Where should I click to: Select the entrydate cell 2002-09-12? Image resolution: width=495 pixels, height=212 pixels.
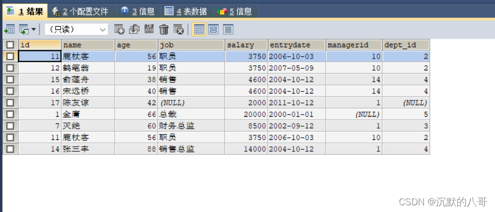tap(297, 126)
